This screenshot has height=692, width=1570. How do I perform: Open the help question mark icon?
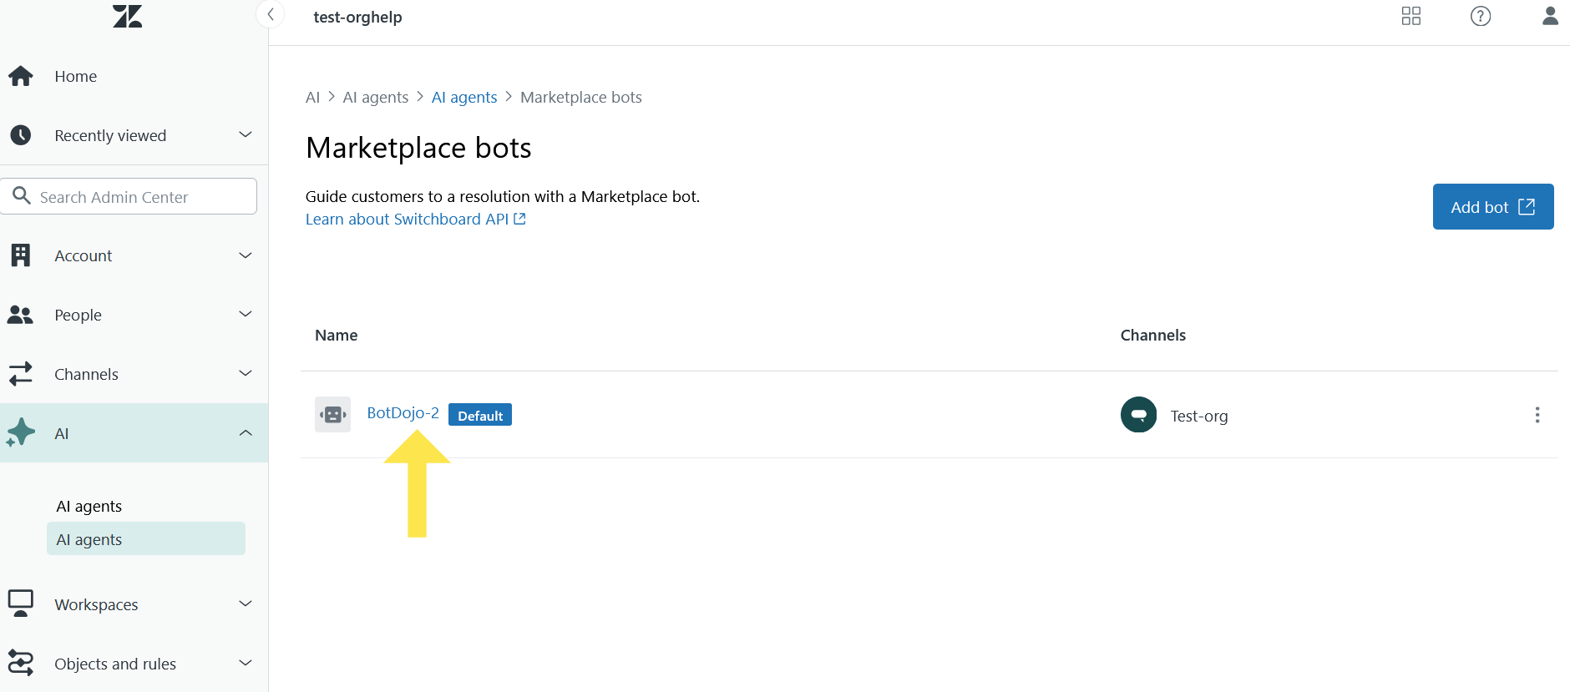pyautogui.click(x=1480, y=16)
